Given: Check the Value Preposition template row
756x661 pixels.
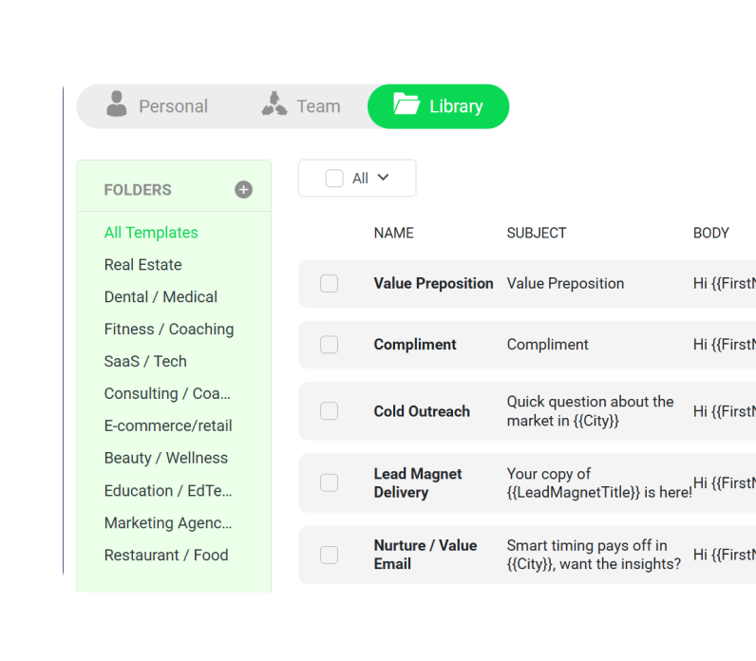Looking at the screenshot, I should click(x=329, y=283).
